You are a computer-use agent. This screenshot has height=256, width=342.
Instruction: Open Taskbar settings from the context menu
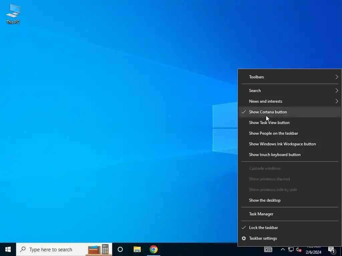coord(290,238)
